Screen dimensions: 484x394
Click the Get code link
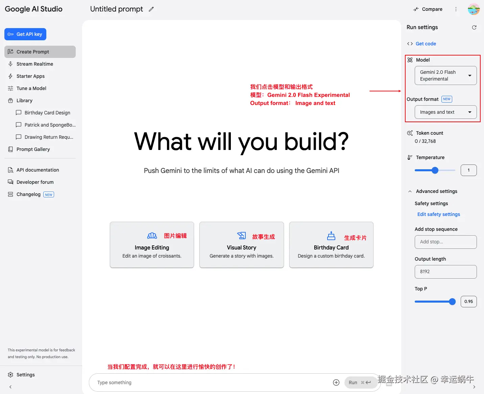426,44
